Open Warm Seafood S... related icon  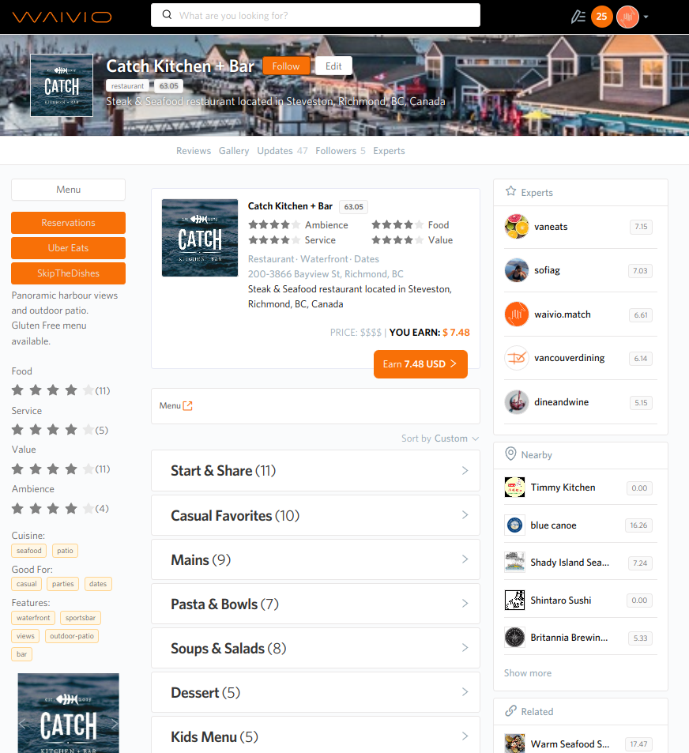514,744
